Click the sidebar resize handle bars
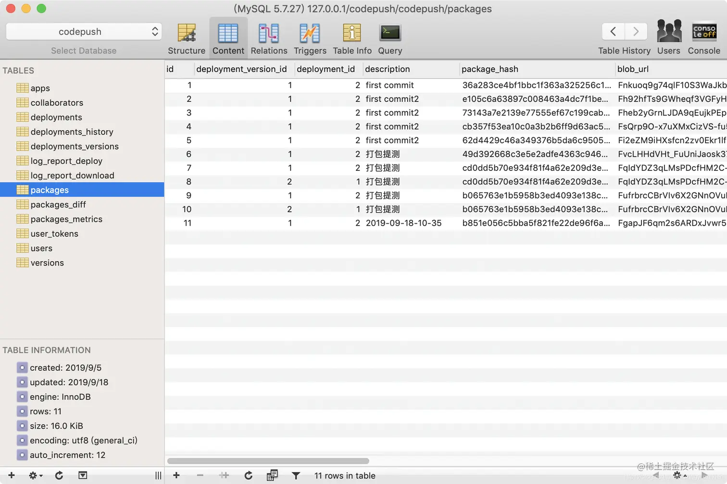This screenshot has height=484, width=727. pos(158,475)
